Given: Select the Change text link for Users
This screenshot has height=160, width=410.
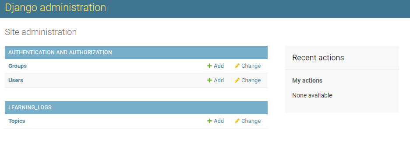Looking at the screenshot, I should pyautogui.click(x=251, y=80).
